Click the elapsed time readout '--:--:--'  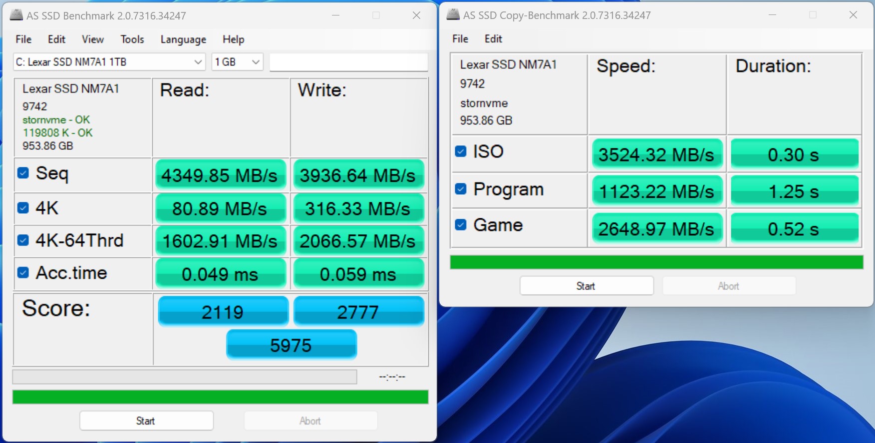[x=392, y=377]
